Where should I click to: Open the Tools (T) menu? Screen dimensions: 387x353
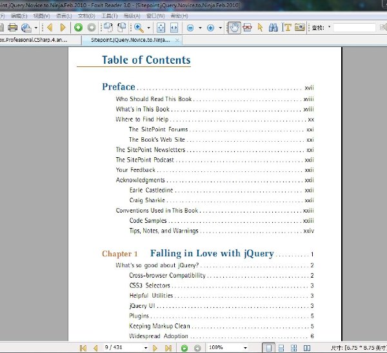point(110,16)
